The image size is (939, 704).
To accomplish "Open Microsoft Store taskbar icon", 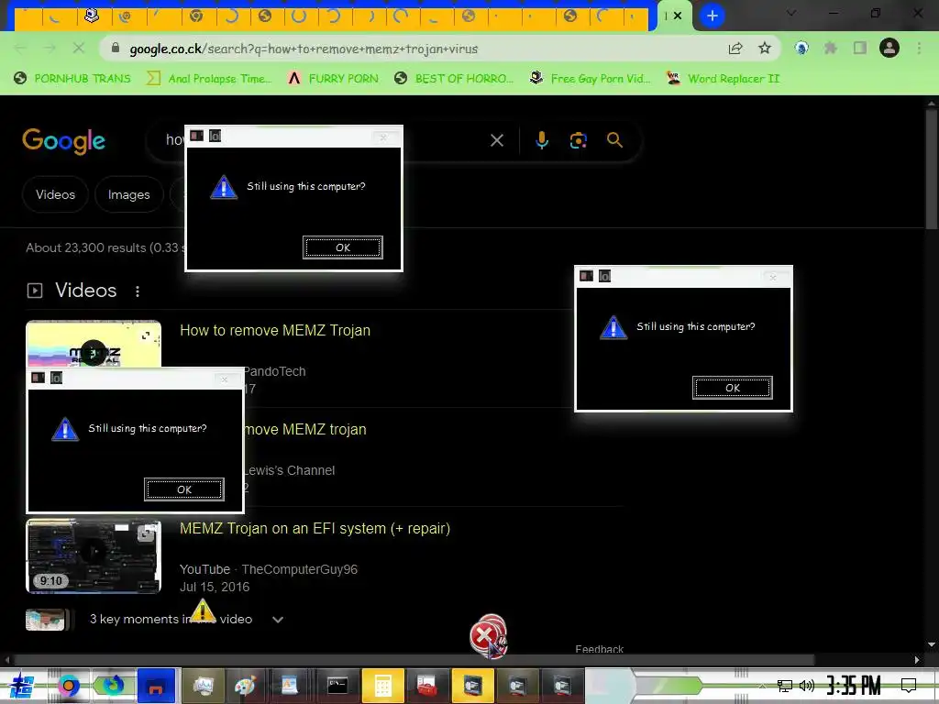I will (156, 686).
